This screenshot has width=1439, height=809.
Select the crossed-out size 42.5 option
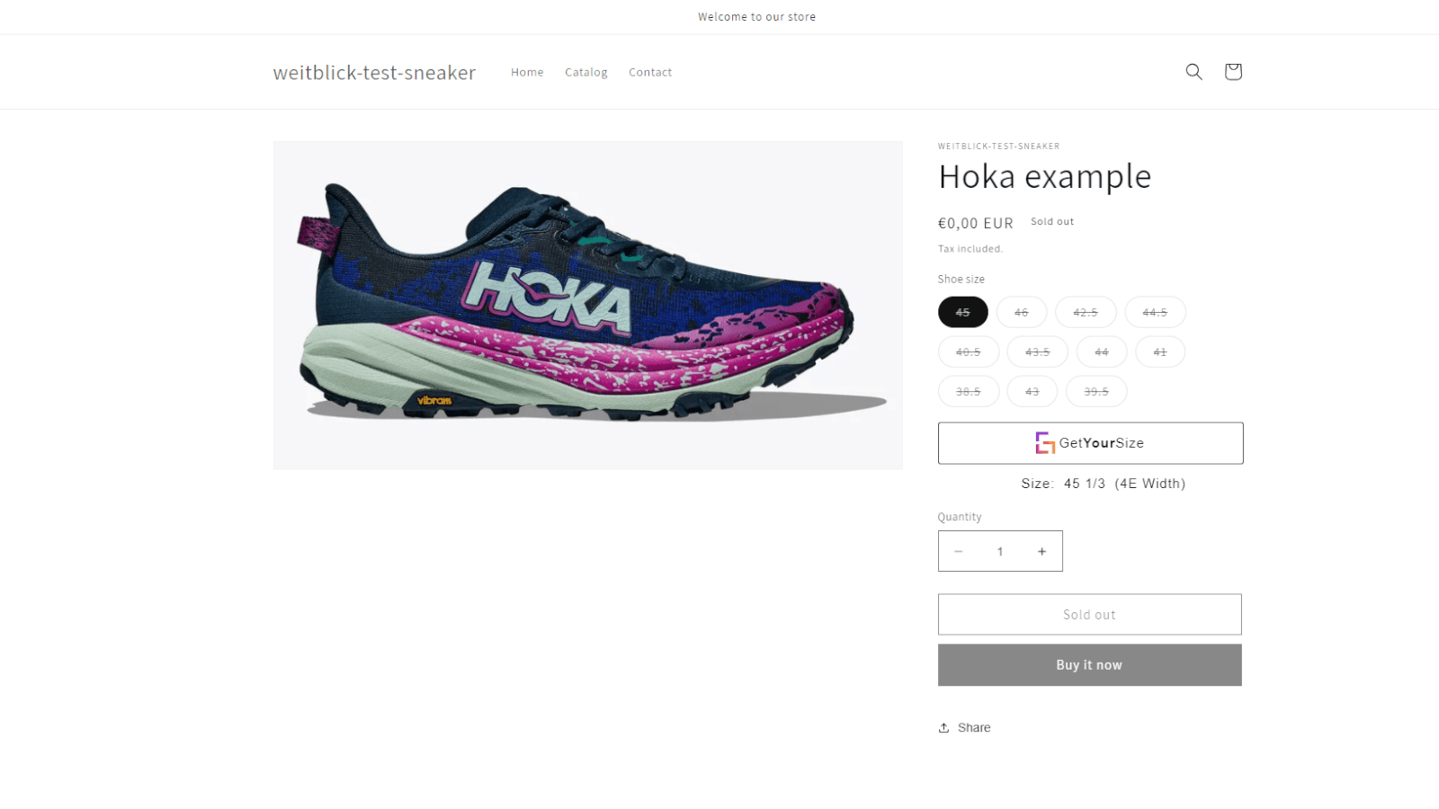click(1086, 312)
